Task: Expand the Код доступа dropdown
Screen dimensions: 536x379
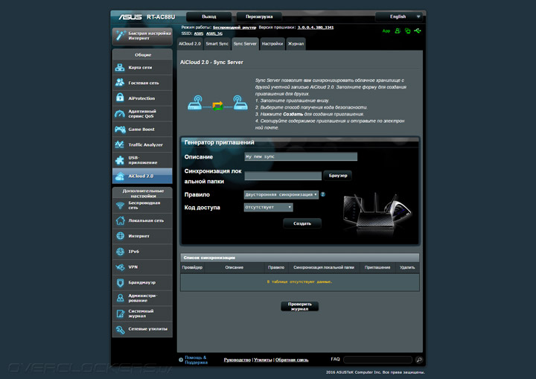Action: [268, 208]
